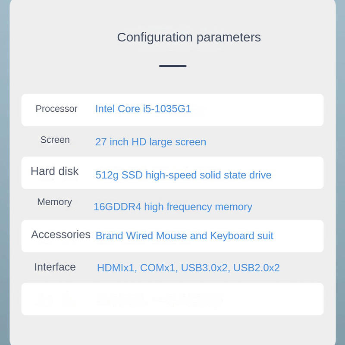345x345 pixels.
Task: Click the dark divider line under the heading
Action: 172,66
